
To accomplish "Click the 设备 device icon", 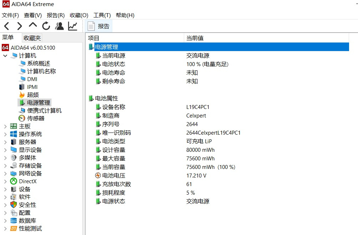I will pyautogui.click(x=14, y=189).
